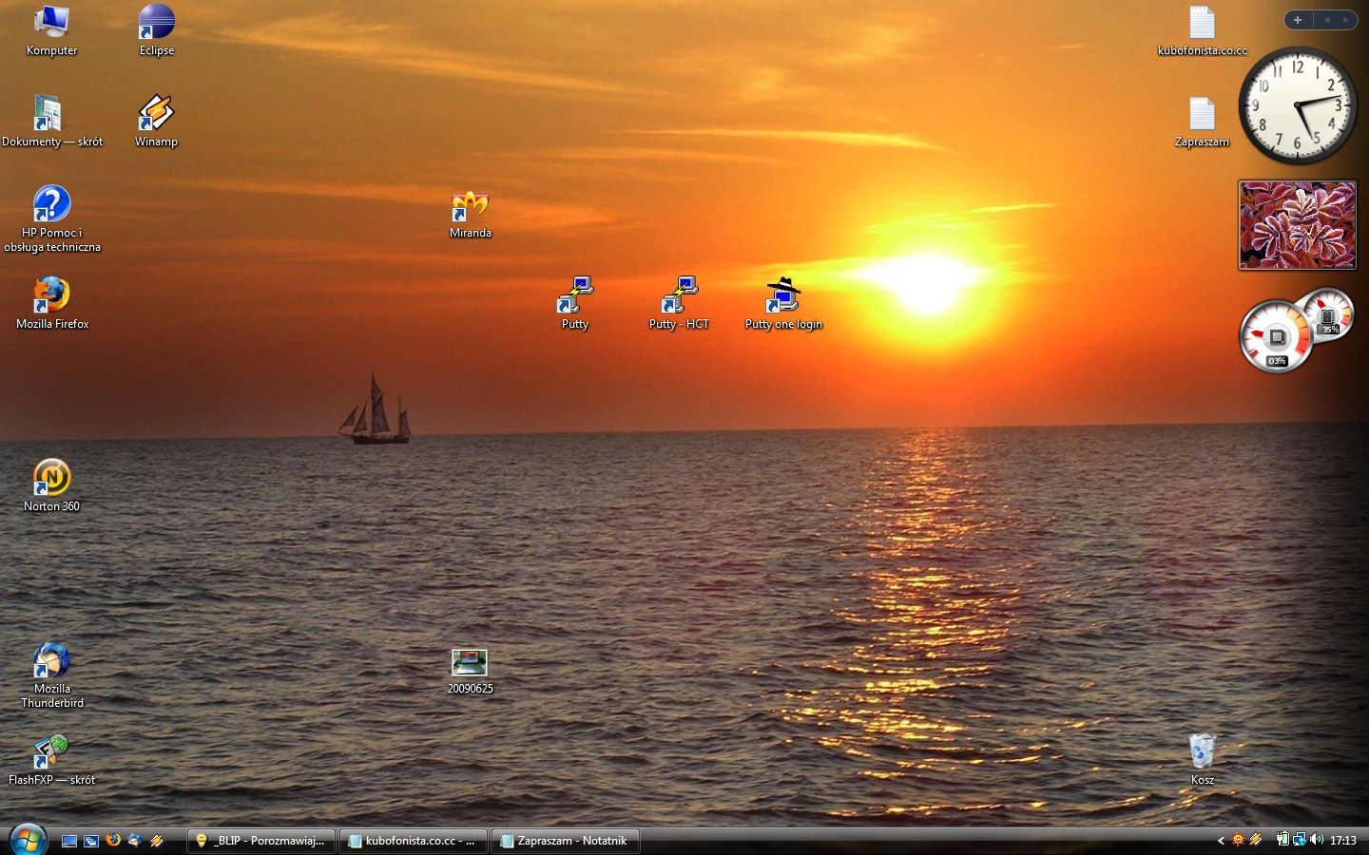Select the Mozilla Firefox desktop icon
The width and height of the screenshot is (1369, 855).
pyautogui.click(x=52, y=304)
